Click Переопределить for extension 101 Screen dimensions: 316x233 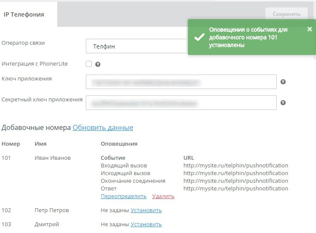(x=123, y=196)
